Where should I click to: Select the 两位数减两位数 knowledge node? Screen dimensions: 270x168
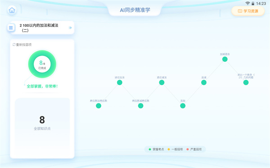(x=140, y=106)
